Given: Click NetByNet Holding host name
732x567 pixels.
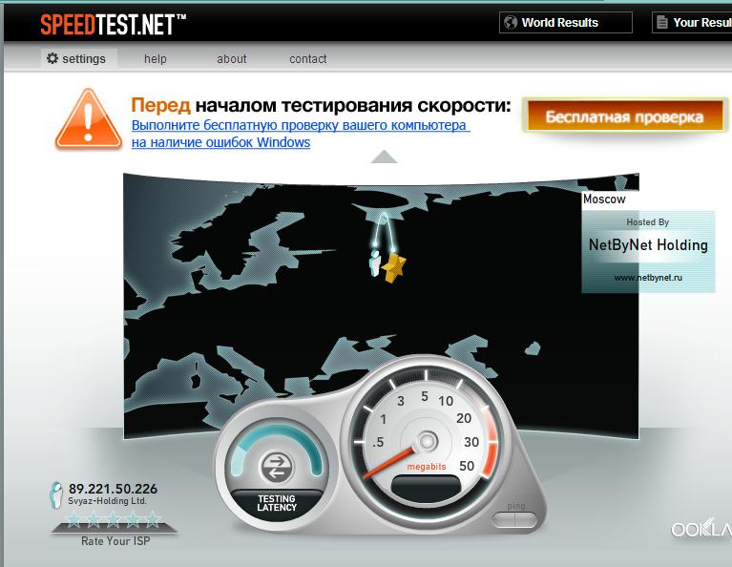Looking at the screenshot, I should coord(648,244).
